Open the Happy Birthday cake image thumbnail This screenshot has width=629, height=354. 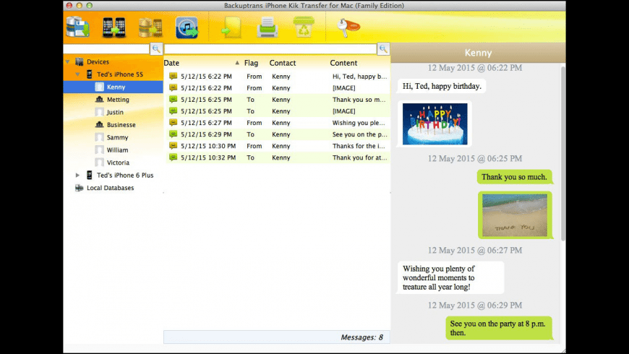pos(435,124)
